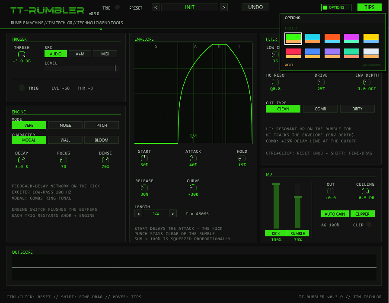Screen dimensions: 389x303
Task: Decrease envelope LENGTH with left arrow
Action: [138, 213]
